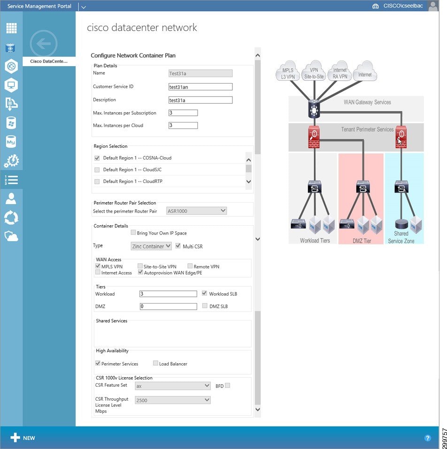Check the Site-to-Site VPN option
This screenshot has width=447, height=449.
click(140, 266)
